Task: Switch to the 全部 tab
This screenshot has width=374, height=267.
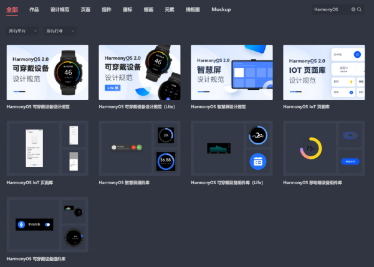Action: point(12,9)
